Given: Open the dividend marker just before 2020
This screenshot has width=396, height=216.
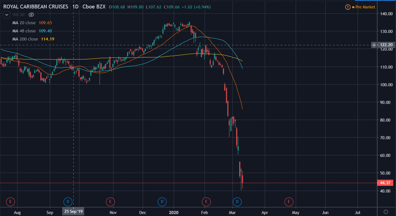Looking at the screenshot, I should click(162, 202).
